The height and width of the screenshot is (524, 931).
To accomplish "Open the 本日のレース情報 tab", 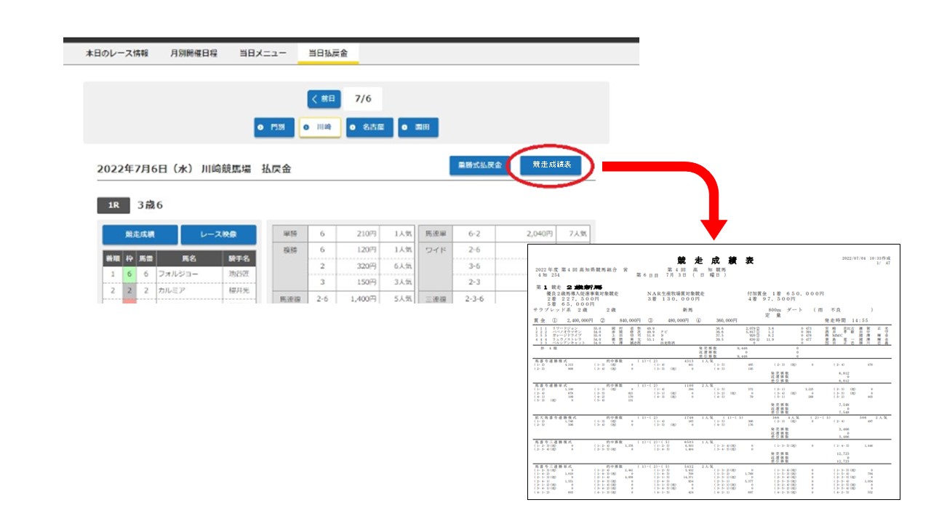I will [x=116, y=53].
